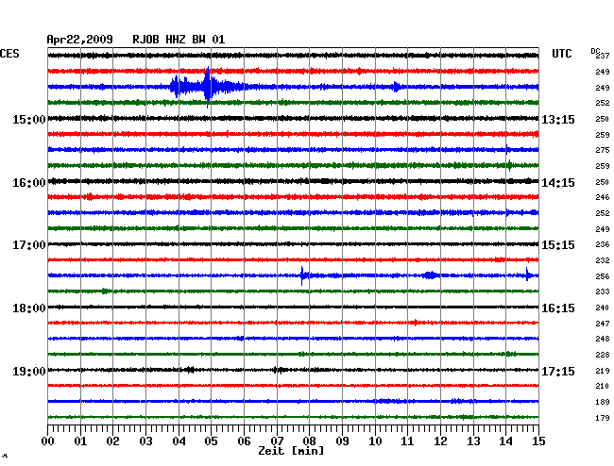Select the DC value 236
The image size is (614, 466).
coord(603,244)
